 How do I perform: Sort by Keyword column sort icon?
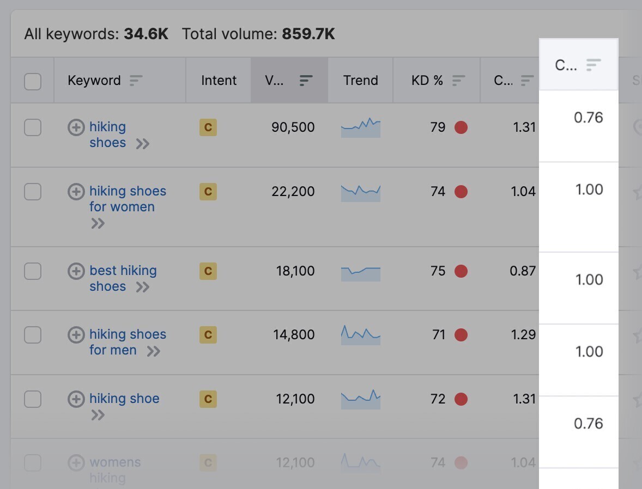tap(136, 81)
